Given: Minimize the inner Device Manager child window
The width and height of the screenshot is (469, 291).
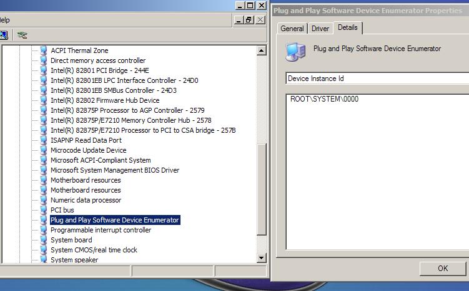Looking at the screenshot, I should [239, 20].
